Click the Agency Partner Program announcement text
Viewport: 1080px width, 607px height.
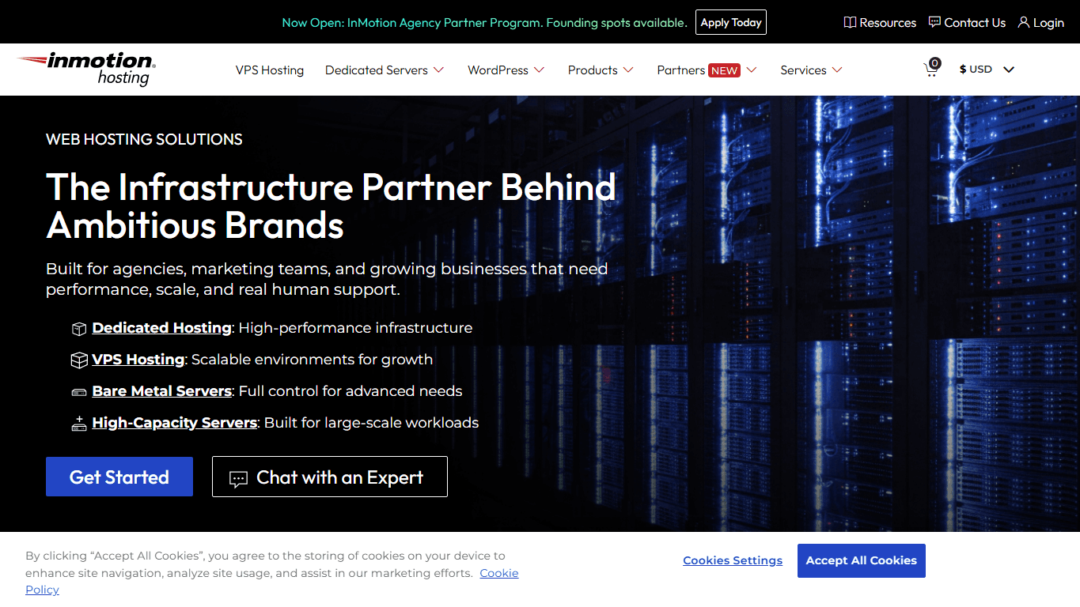484,23
